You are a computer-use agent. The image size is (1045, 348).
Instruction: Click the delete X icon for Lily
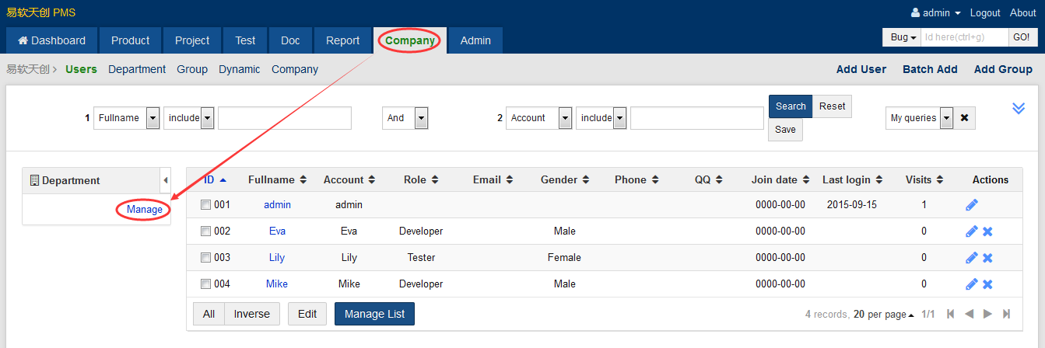point(987,258)
